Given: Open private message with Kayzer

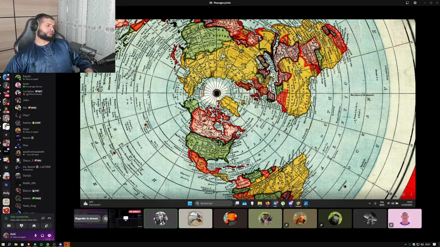Looking at the screenshot, I should (34, 78).
